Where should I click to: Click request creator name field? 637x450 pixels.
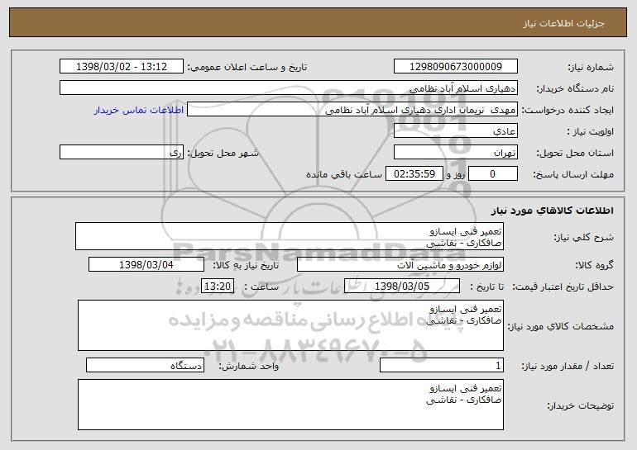pos(352,110)
